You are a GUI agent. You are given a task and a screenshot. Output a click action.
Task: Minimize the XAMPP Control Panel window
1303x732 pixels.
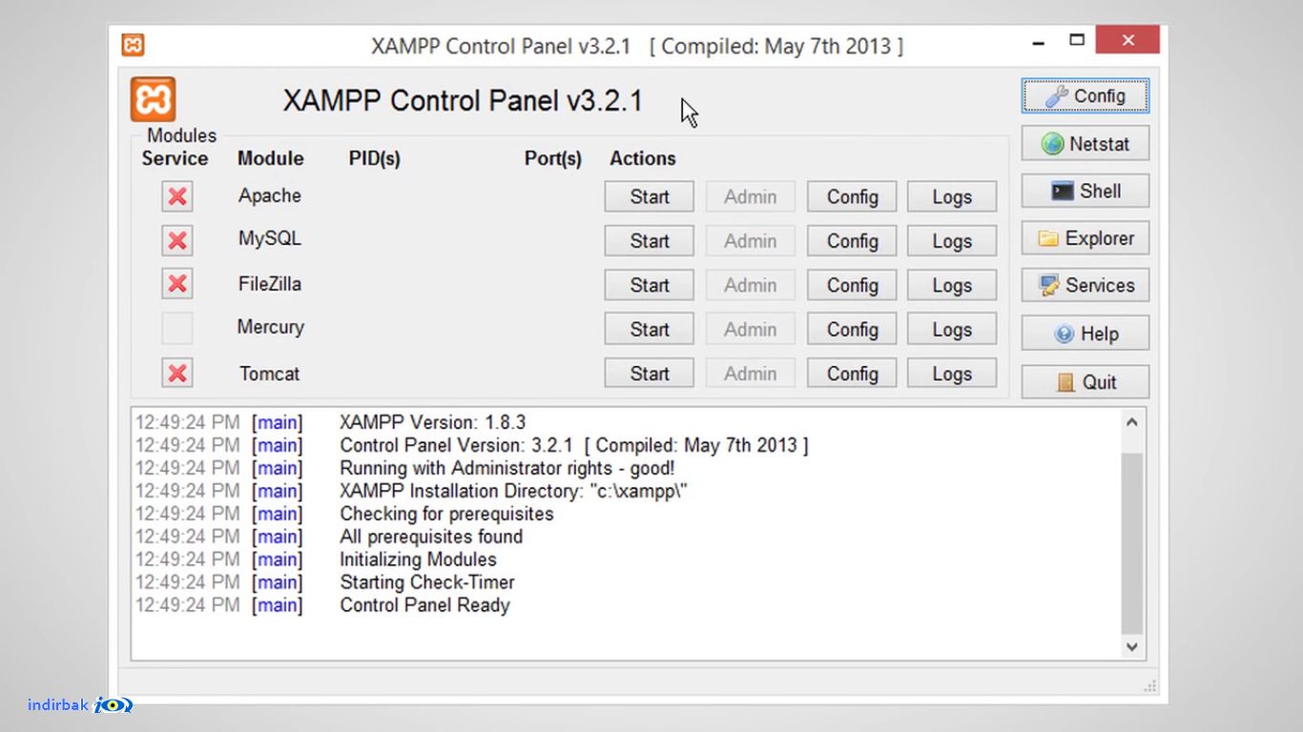click(1039, 42)
